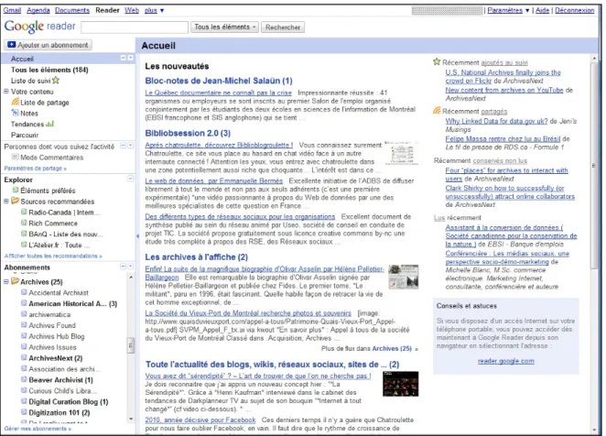This screenshot has height=436, width=606.
Task: Open the Accueil row options dropdown
Action: [x=130, y=58]
